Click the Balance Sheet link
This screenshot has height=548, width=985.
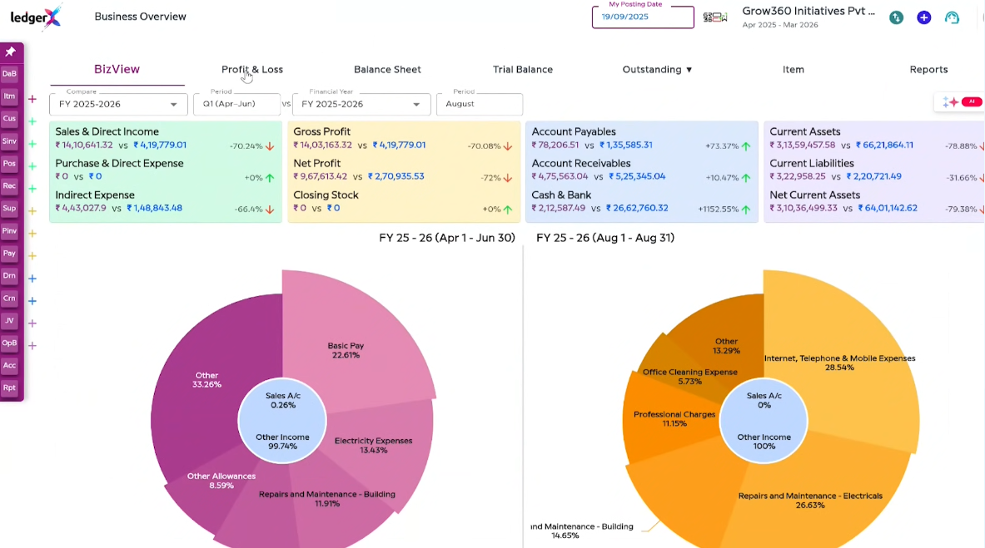point(387,69)
